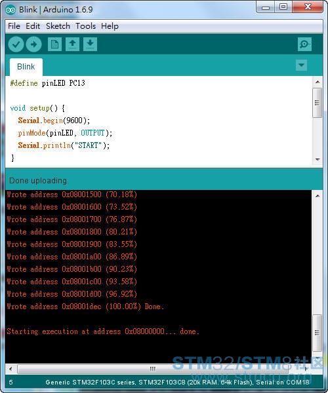This screenshot has height=393, width=328.
Task: Click the code editor scrollbar up arrow
Action: (318, 82)
